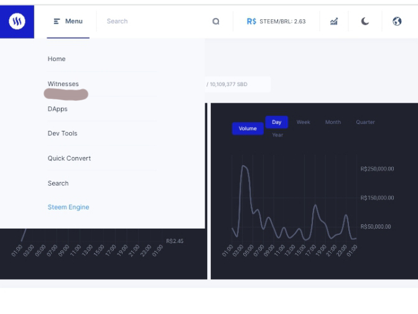Select the Day range tab
Image resolution: width=418 pixels, height=314 pixels.
click(277, 122)
